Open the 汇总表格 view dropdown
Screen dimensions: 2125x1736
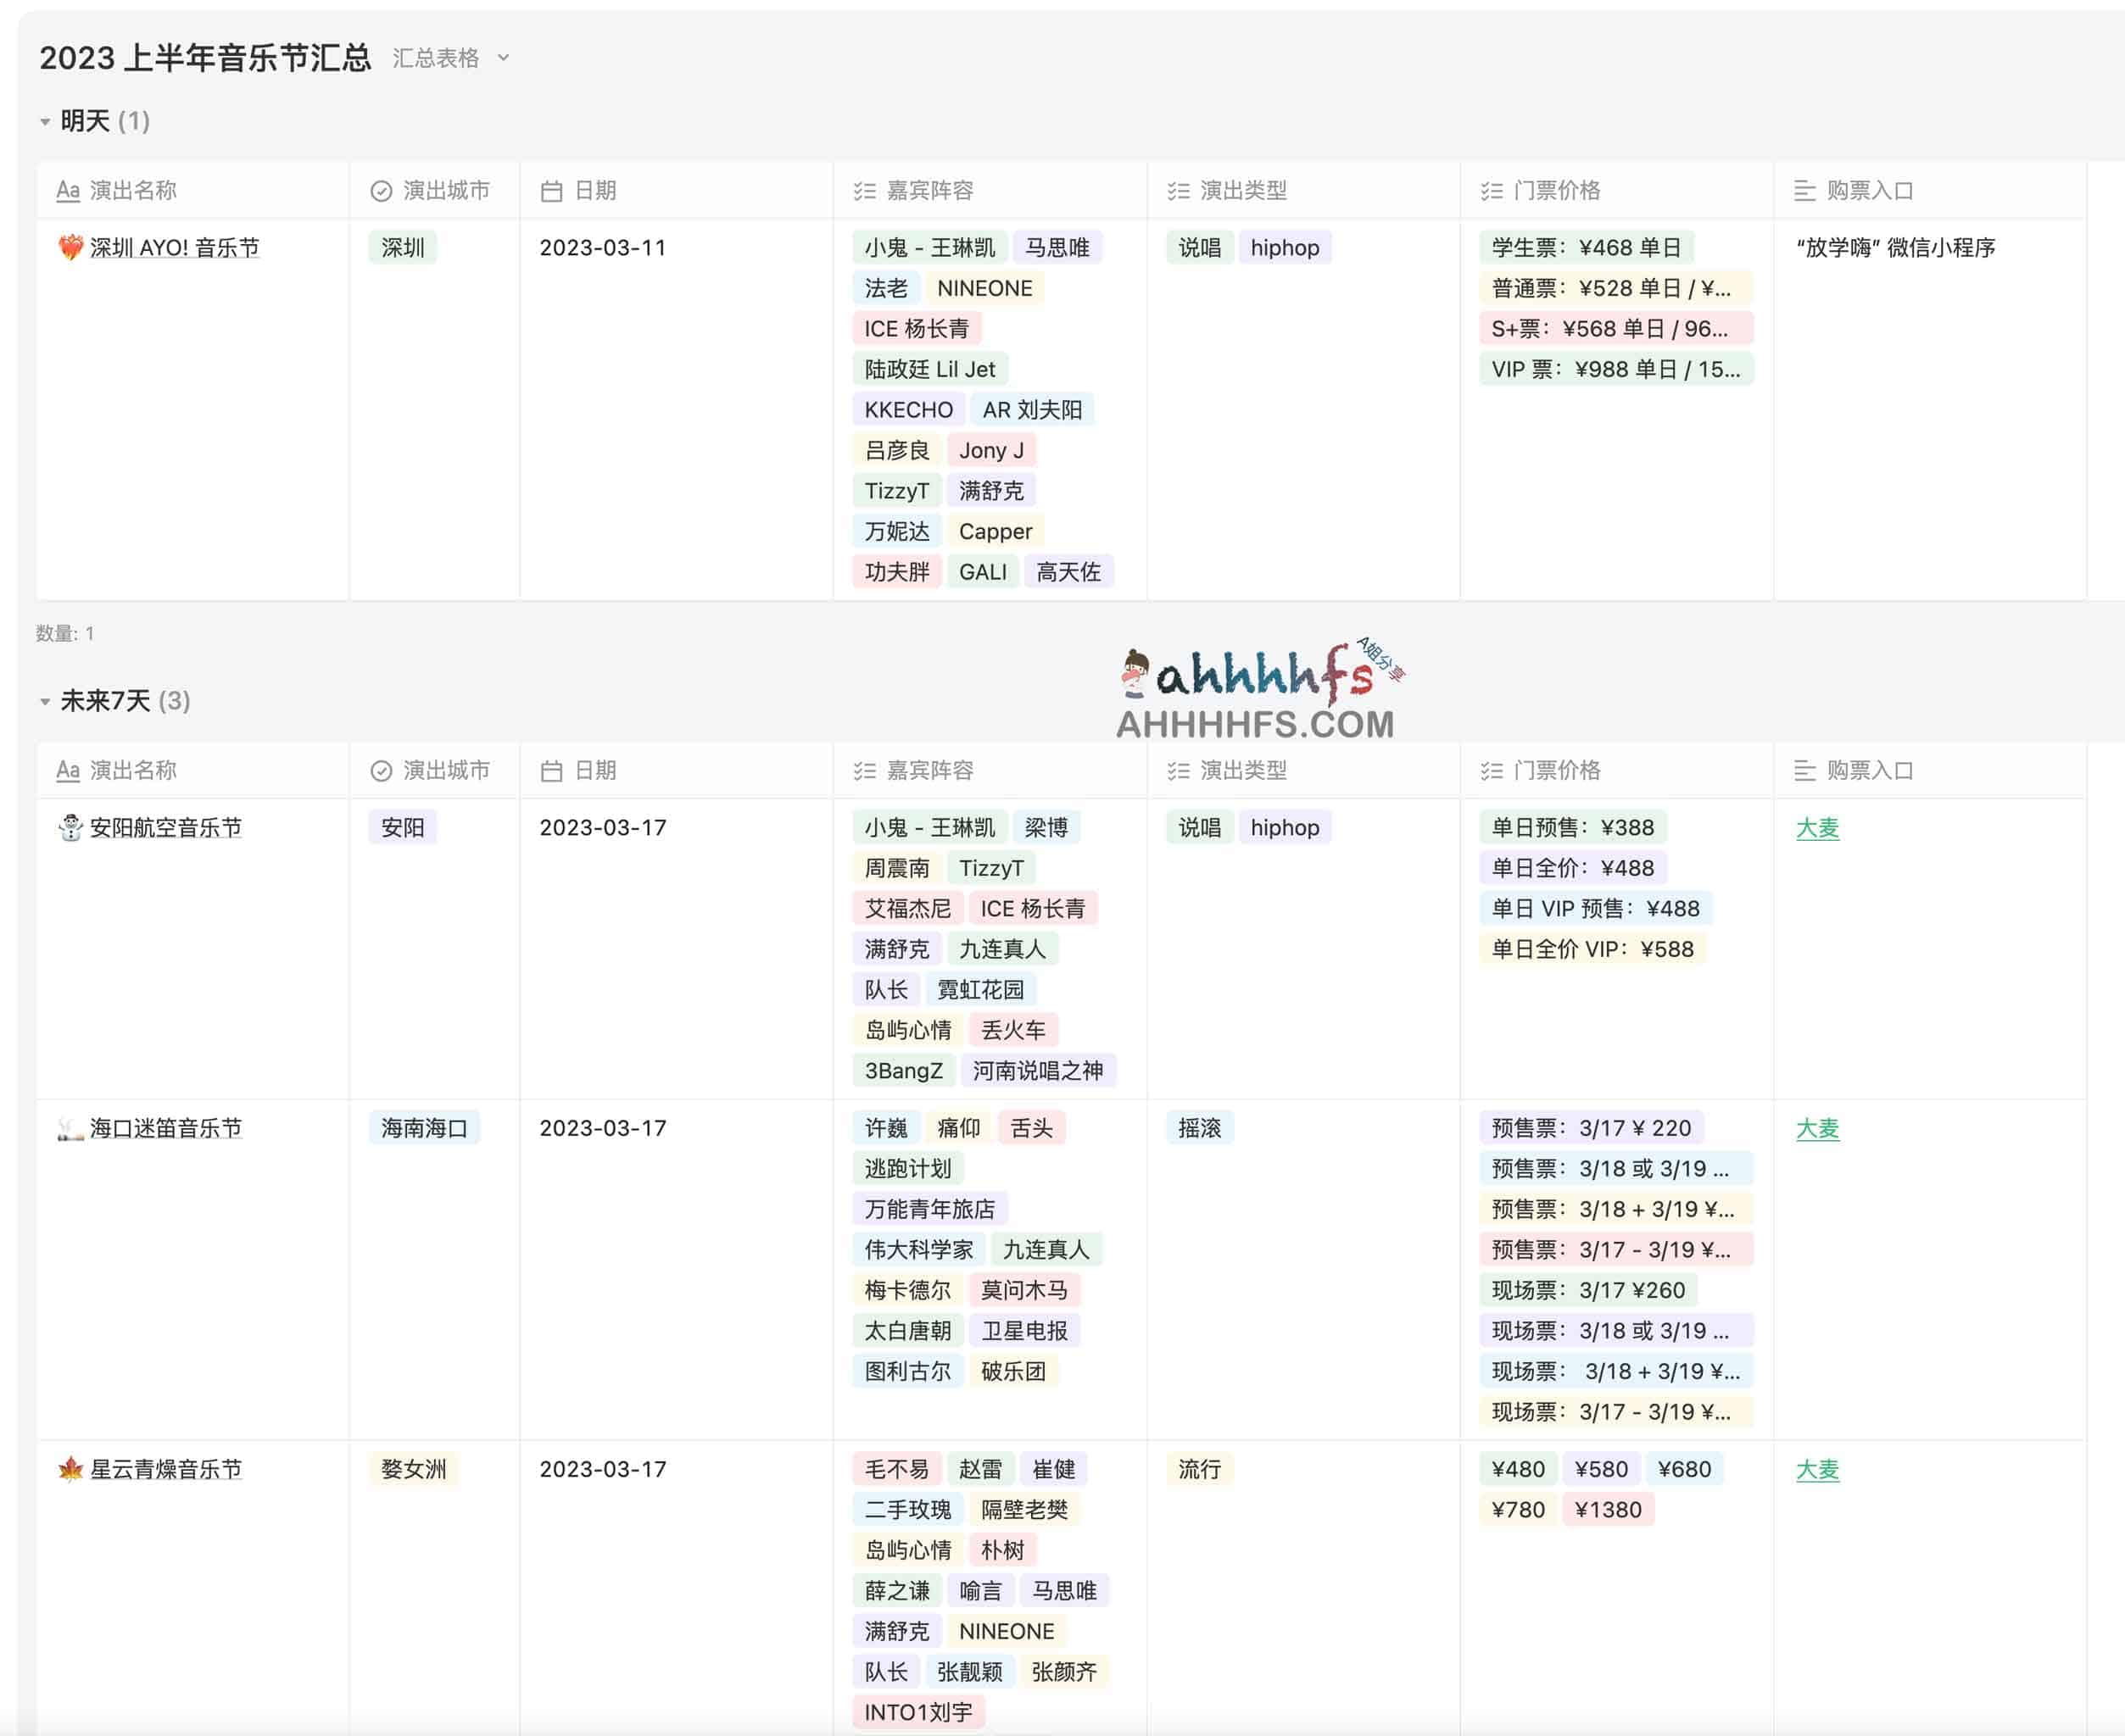tap(450, 58)
